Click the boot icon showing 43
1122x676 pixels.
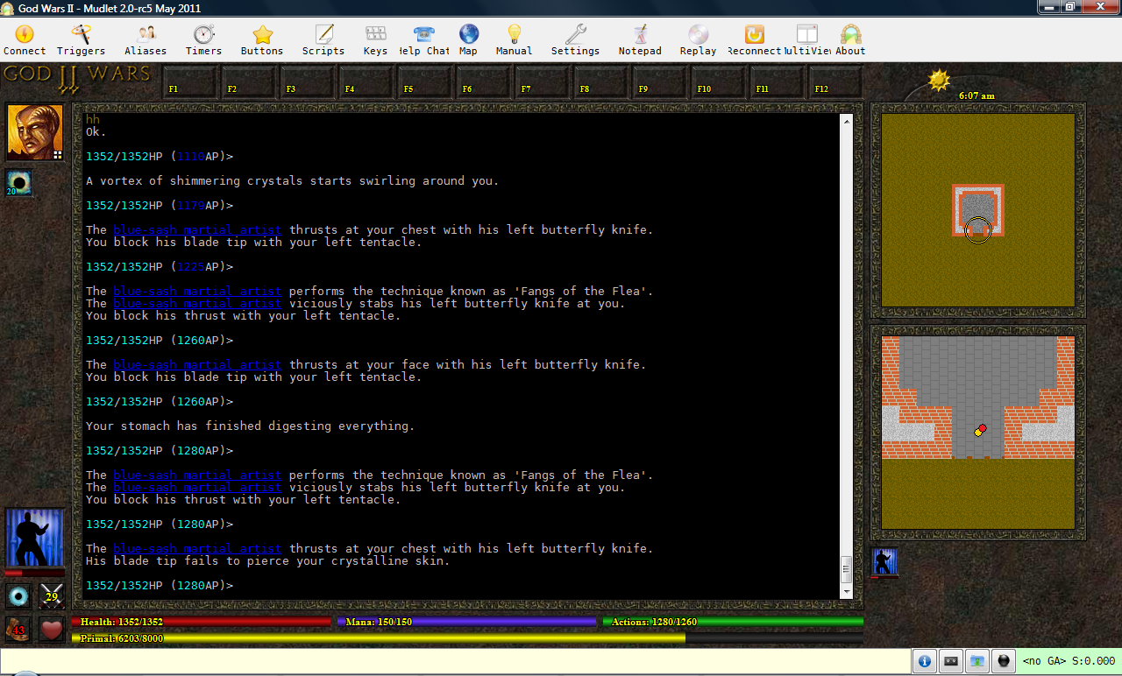[18, 629]
